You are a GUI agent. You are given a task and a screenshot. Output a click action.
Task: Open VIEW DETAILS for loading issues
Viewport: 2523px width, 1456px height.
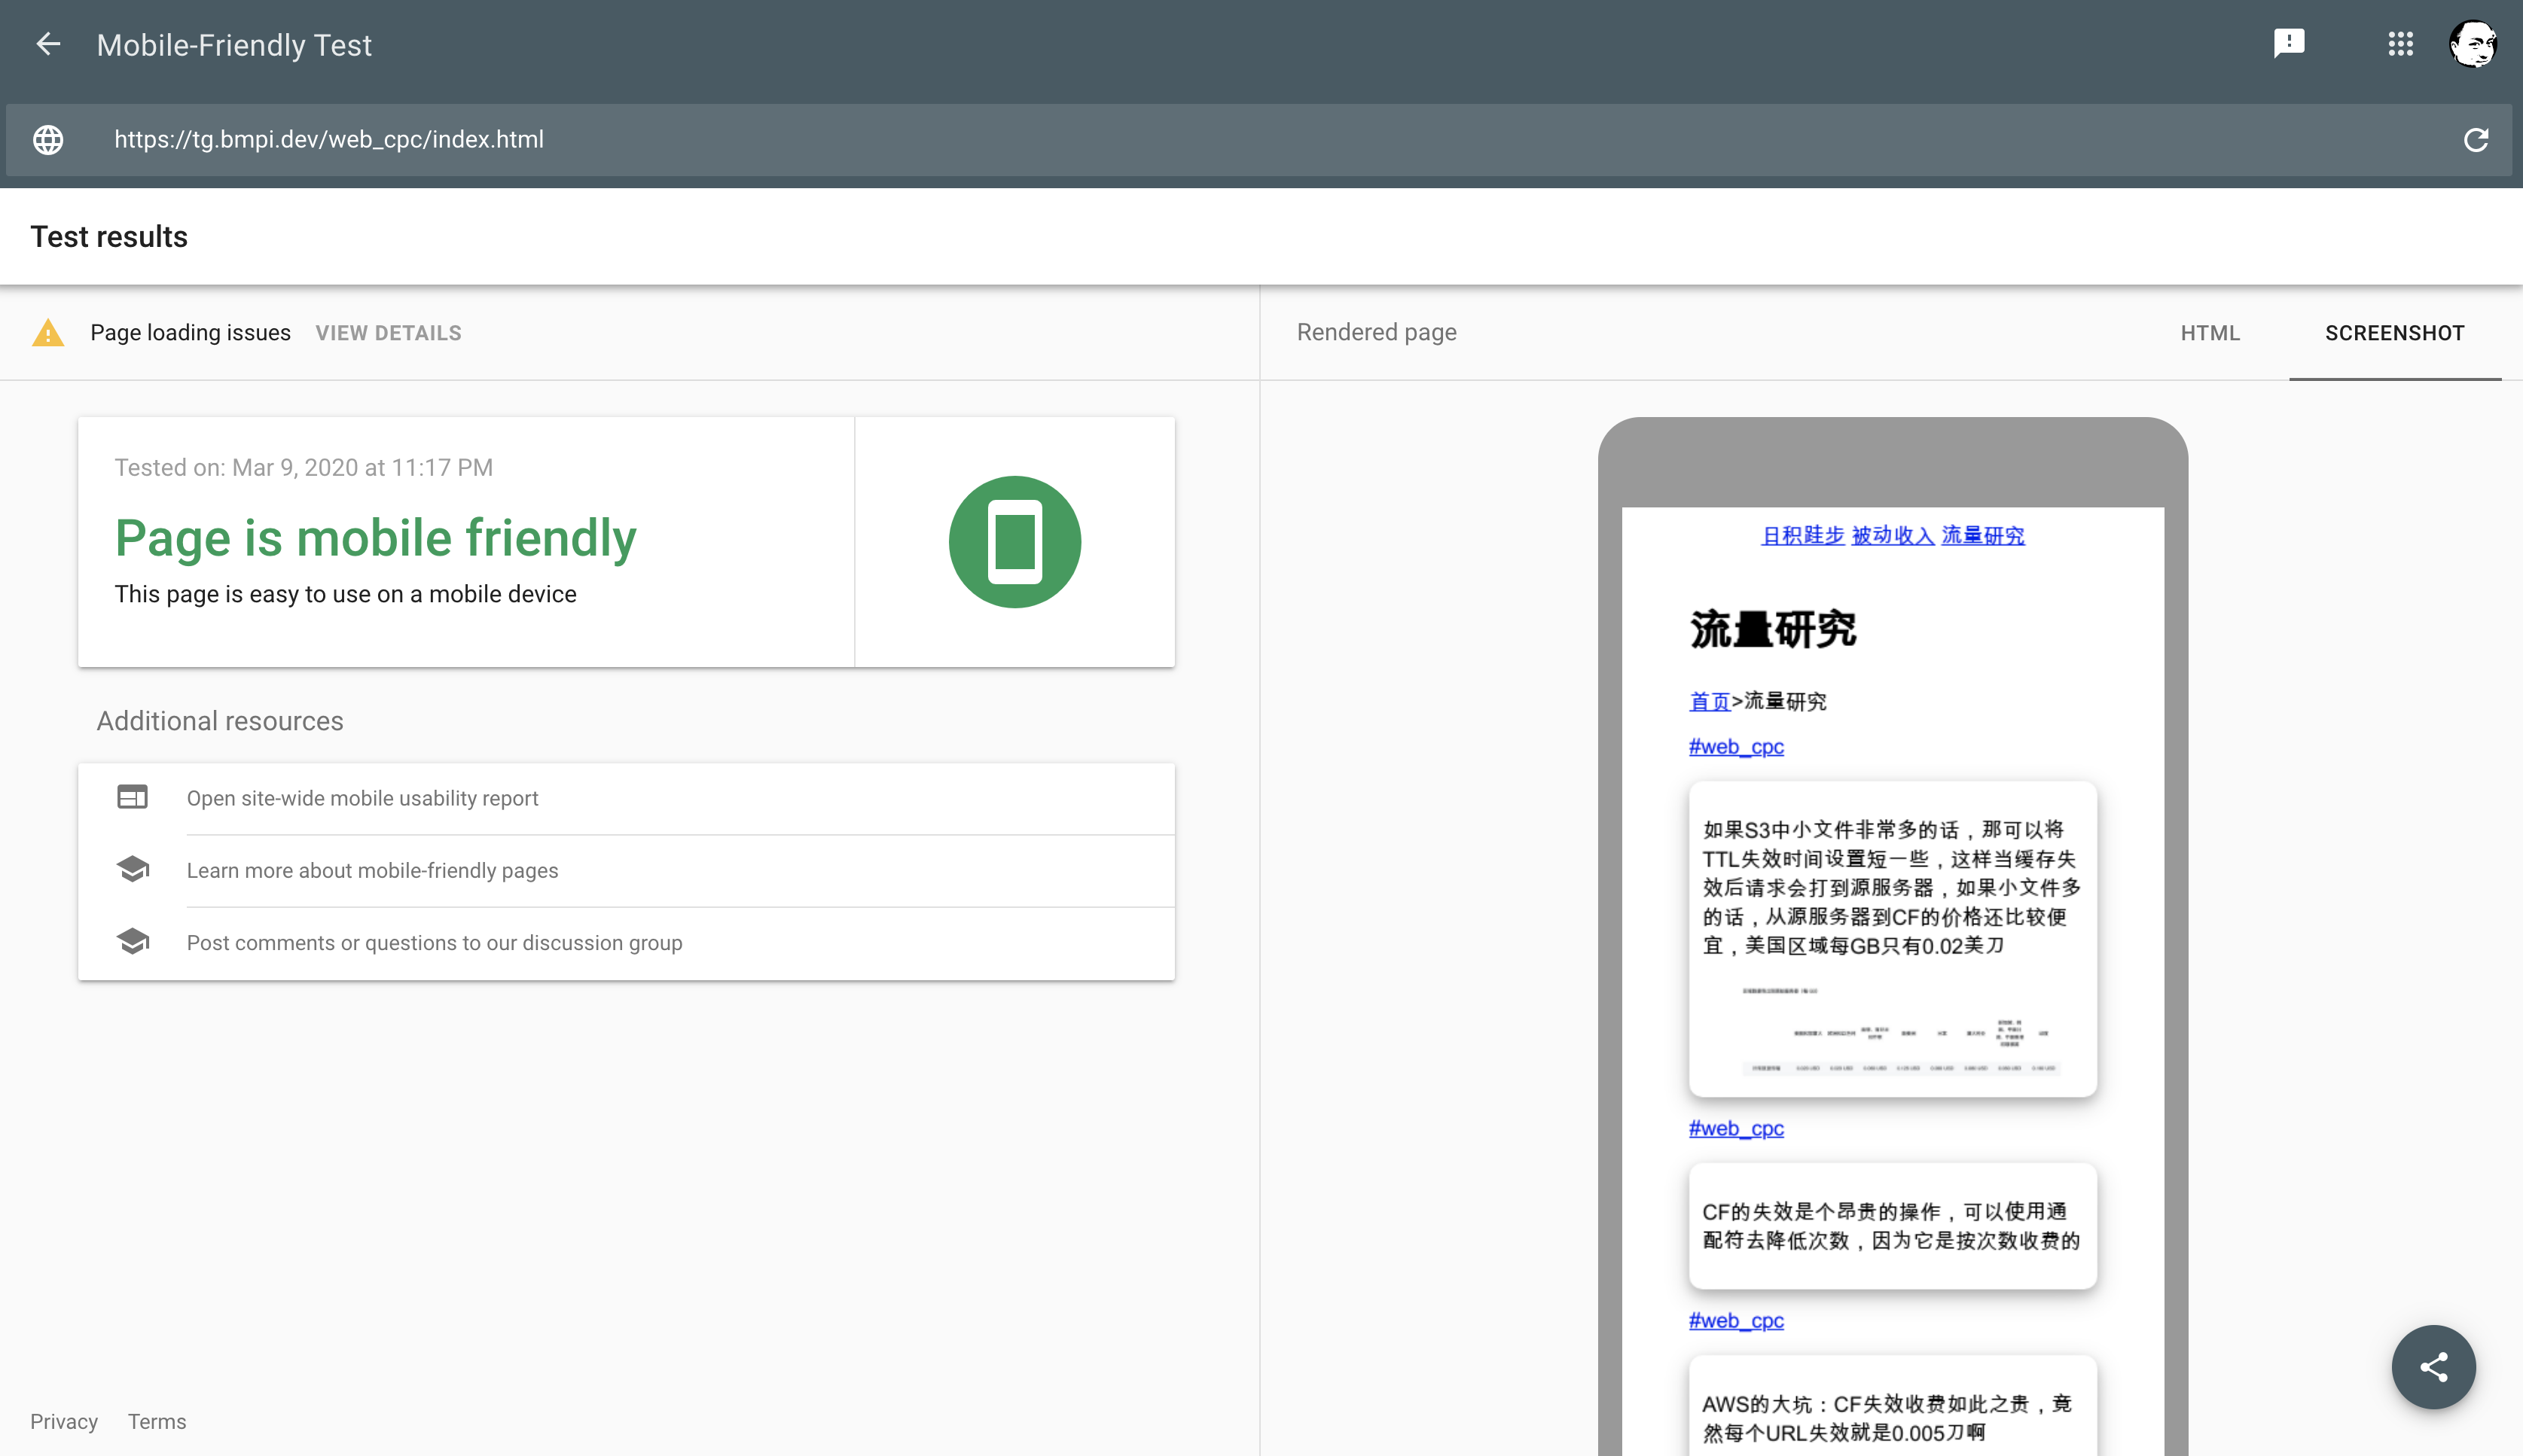[388, 333]
